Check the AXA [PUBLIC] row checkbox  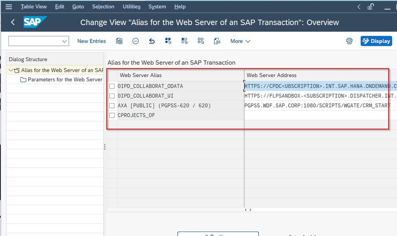[112, 106]
